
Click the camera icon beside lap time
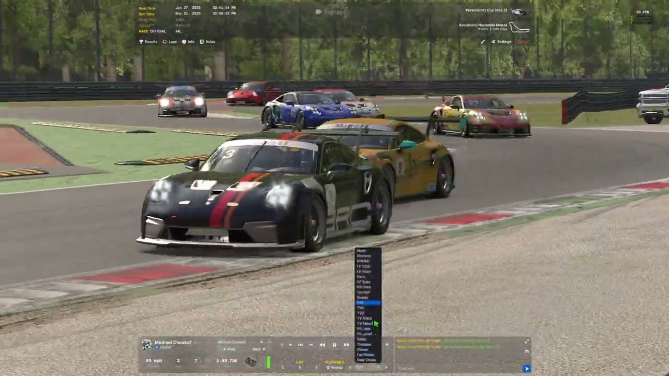pyautogui.click(x=251, y=361)
